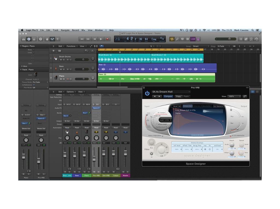Toggle Mute checkbox in Region inspector
This screenshot has height=209, width=280.
(x=34, y=50)
